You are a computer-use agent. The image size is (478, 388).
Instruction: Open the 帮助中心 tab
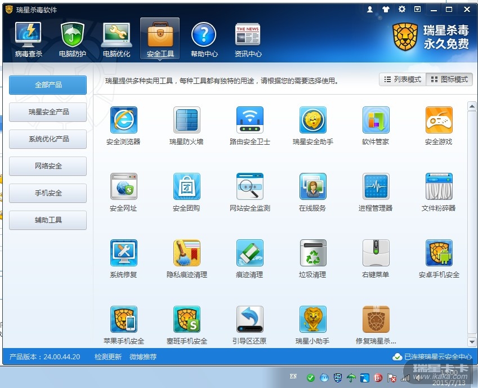[x=204, y=39]
